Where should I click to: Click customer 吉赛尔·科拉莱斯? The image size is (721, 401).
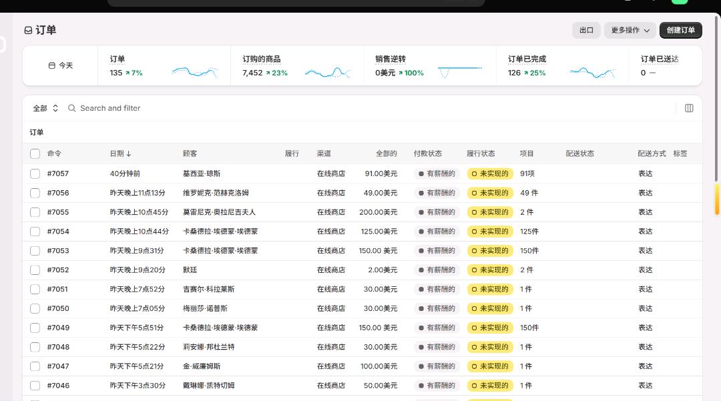[x=209, y=290]
